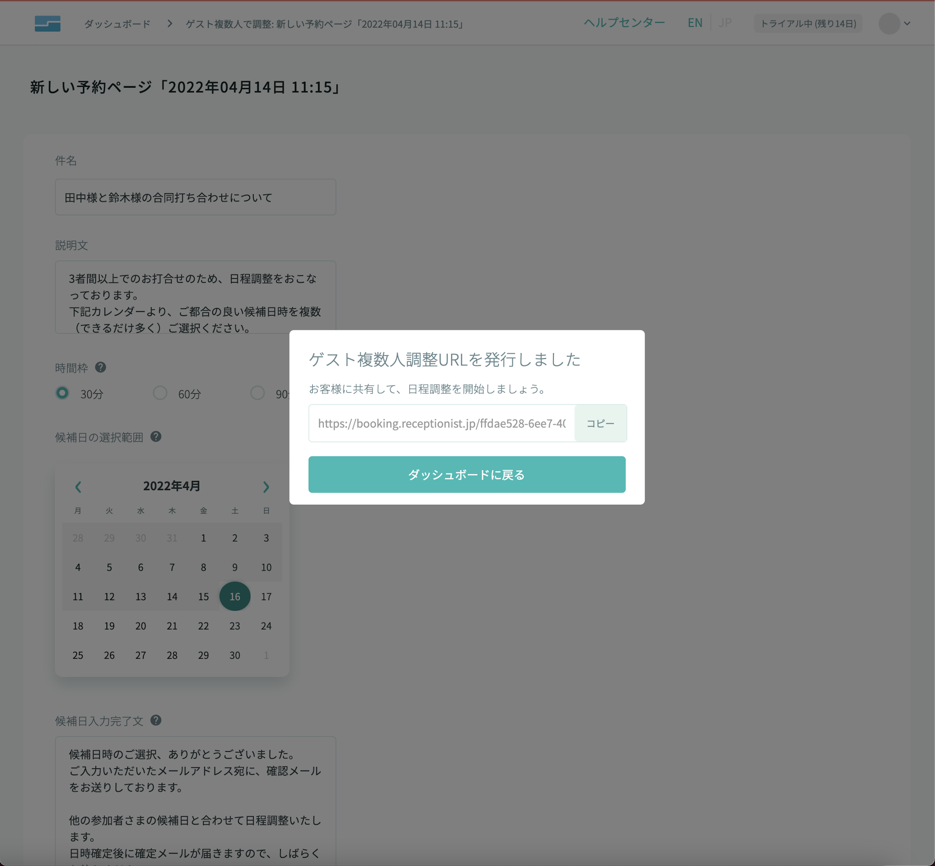Screen dimensions: 935x866
Task: Go to next month in calendar
Action: pyautogui.click(x=266, y=487)
